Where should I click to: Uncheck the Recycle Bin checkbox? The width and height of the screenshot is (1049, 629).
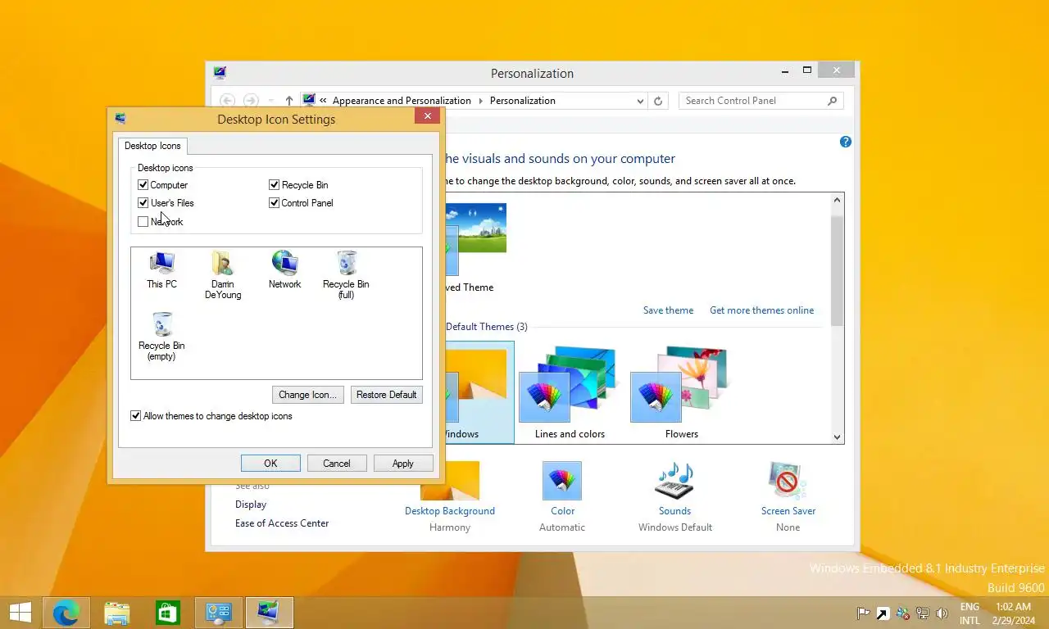pyautogui.click(x=275, y=185)
